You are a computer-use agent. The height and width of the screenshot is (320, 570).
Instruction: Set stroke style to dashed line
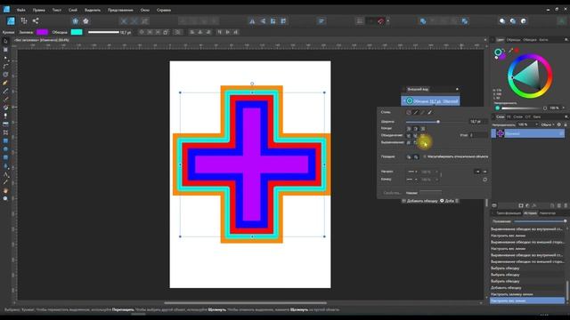pyautogui.click(x=422, y=113)
